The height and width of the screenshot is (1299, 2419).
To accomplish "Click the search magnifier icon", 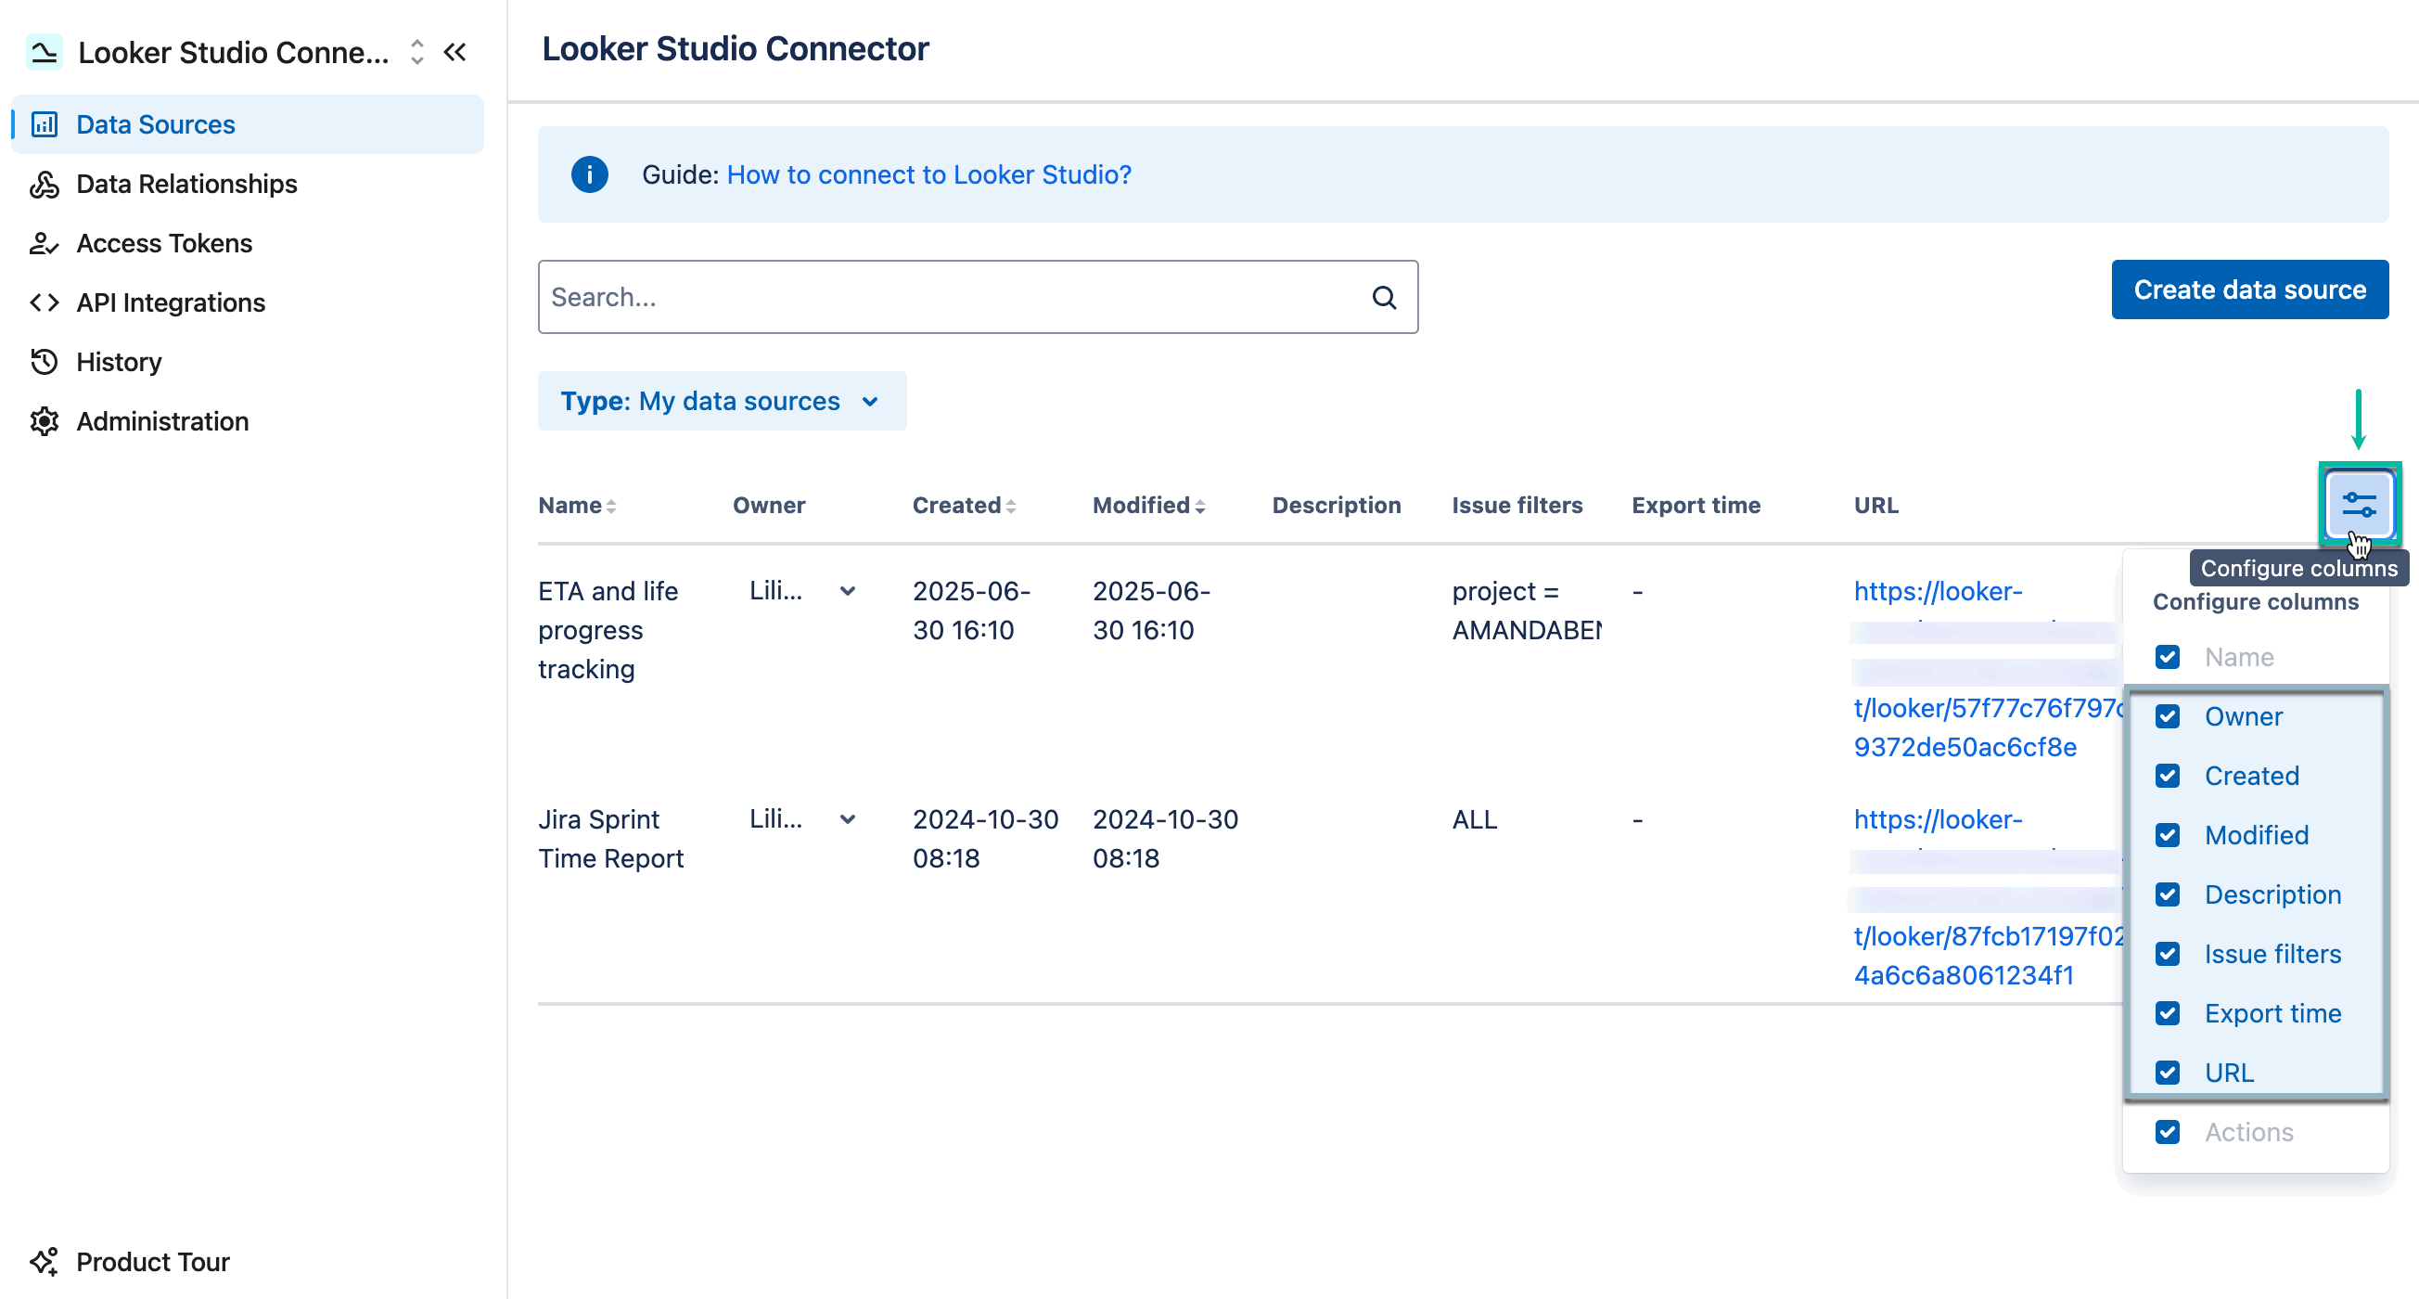I will pos(1384,297).
